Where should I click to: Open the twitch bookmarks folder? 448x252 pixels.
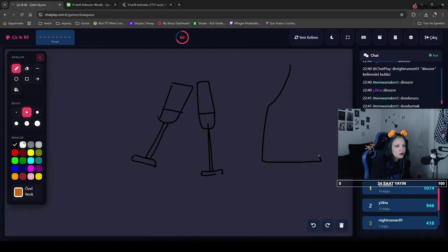pos(45,23)
